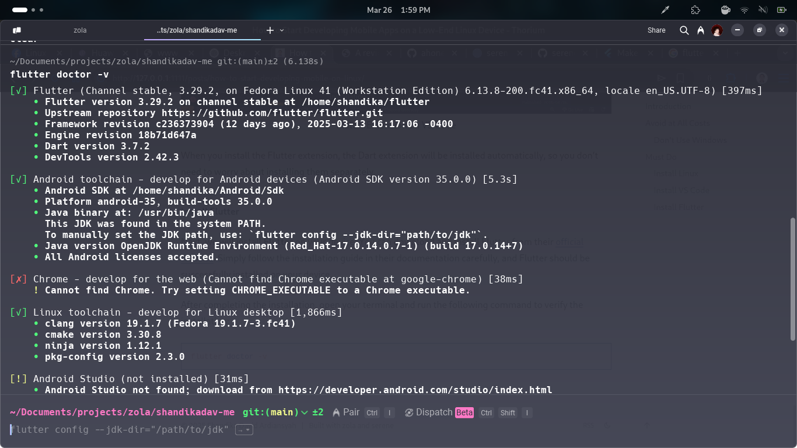Select the shandikadav-me terminal tab
This screenshot has height=448, width=797.
click(197, 30)
